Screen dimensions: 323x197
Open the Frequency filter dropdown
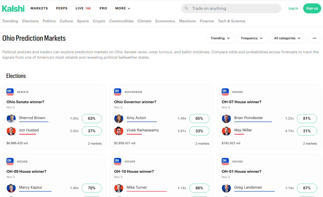[x=252, y=38]
